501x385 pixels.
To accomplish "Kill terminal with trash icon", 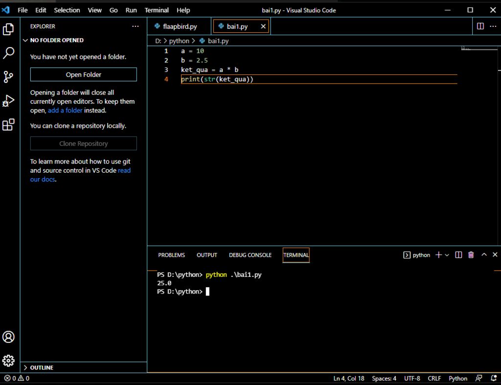I will pyautogui.click(x=471, y=255).
